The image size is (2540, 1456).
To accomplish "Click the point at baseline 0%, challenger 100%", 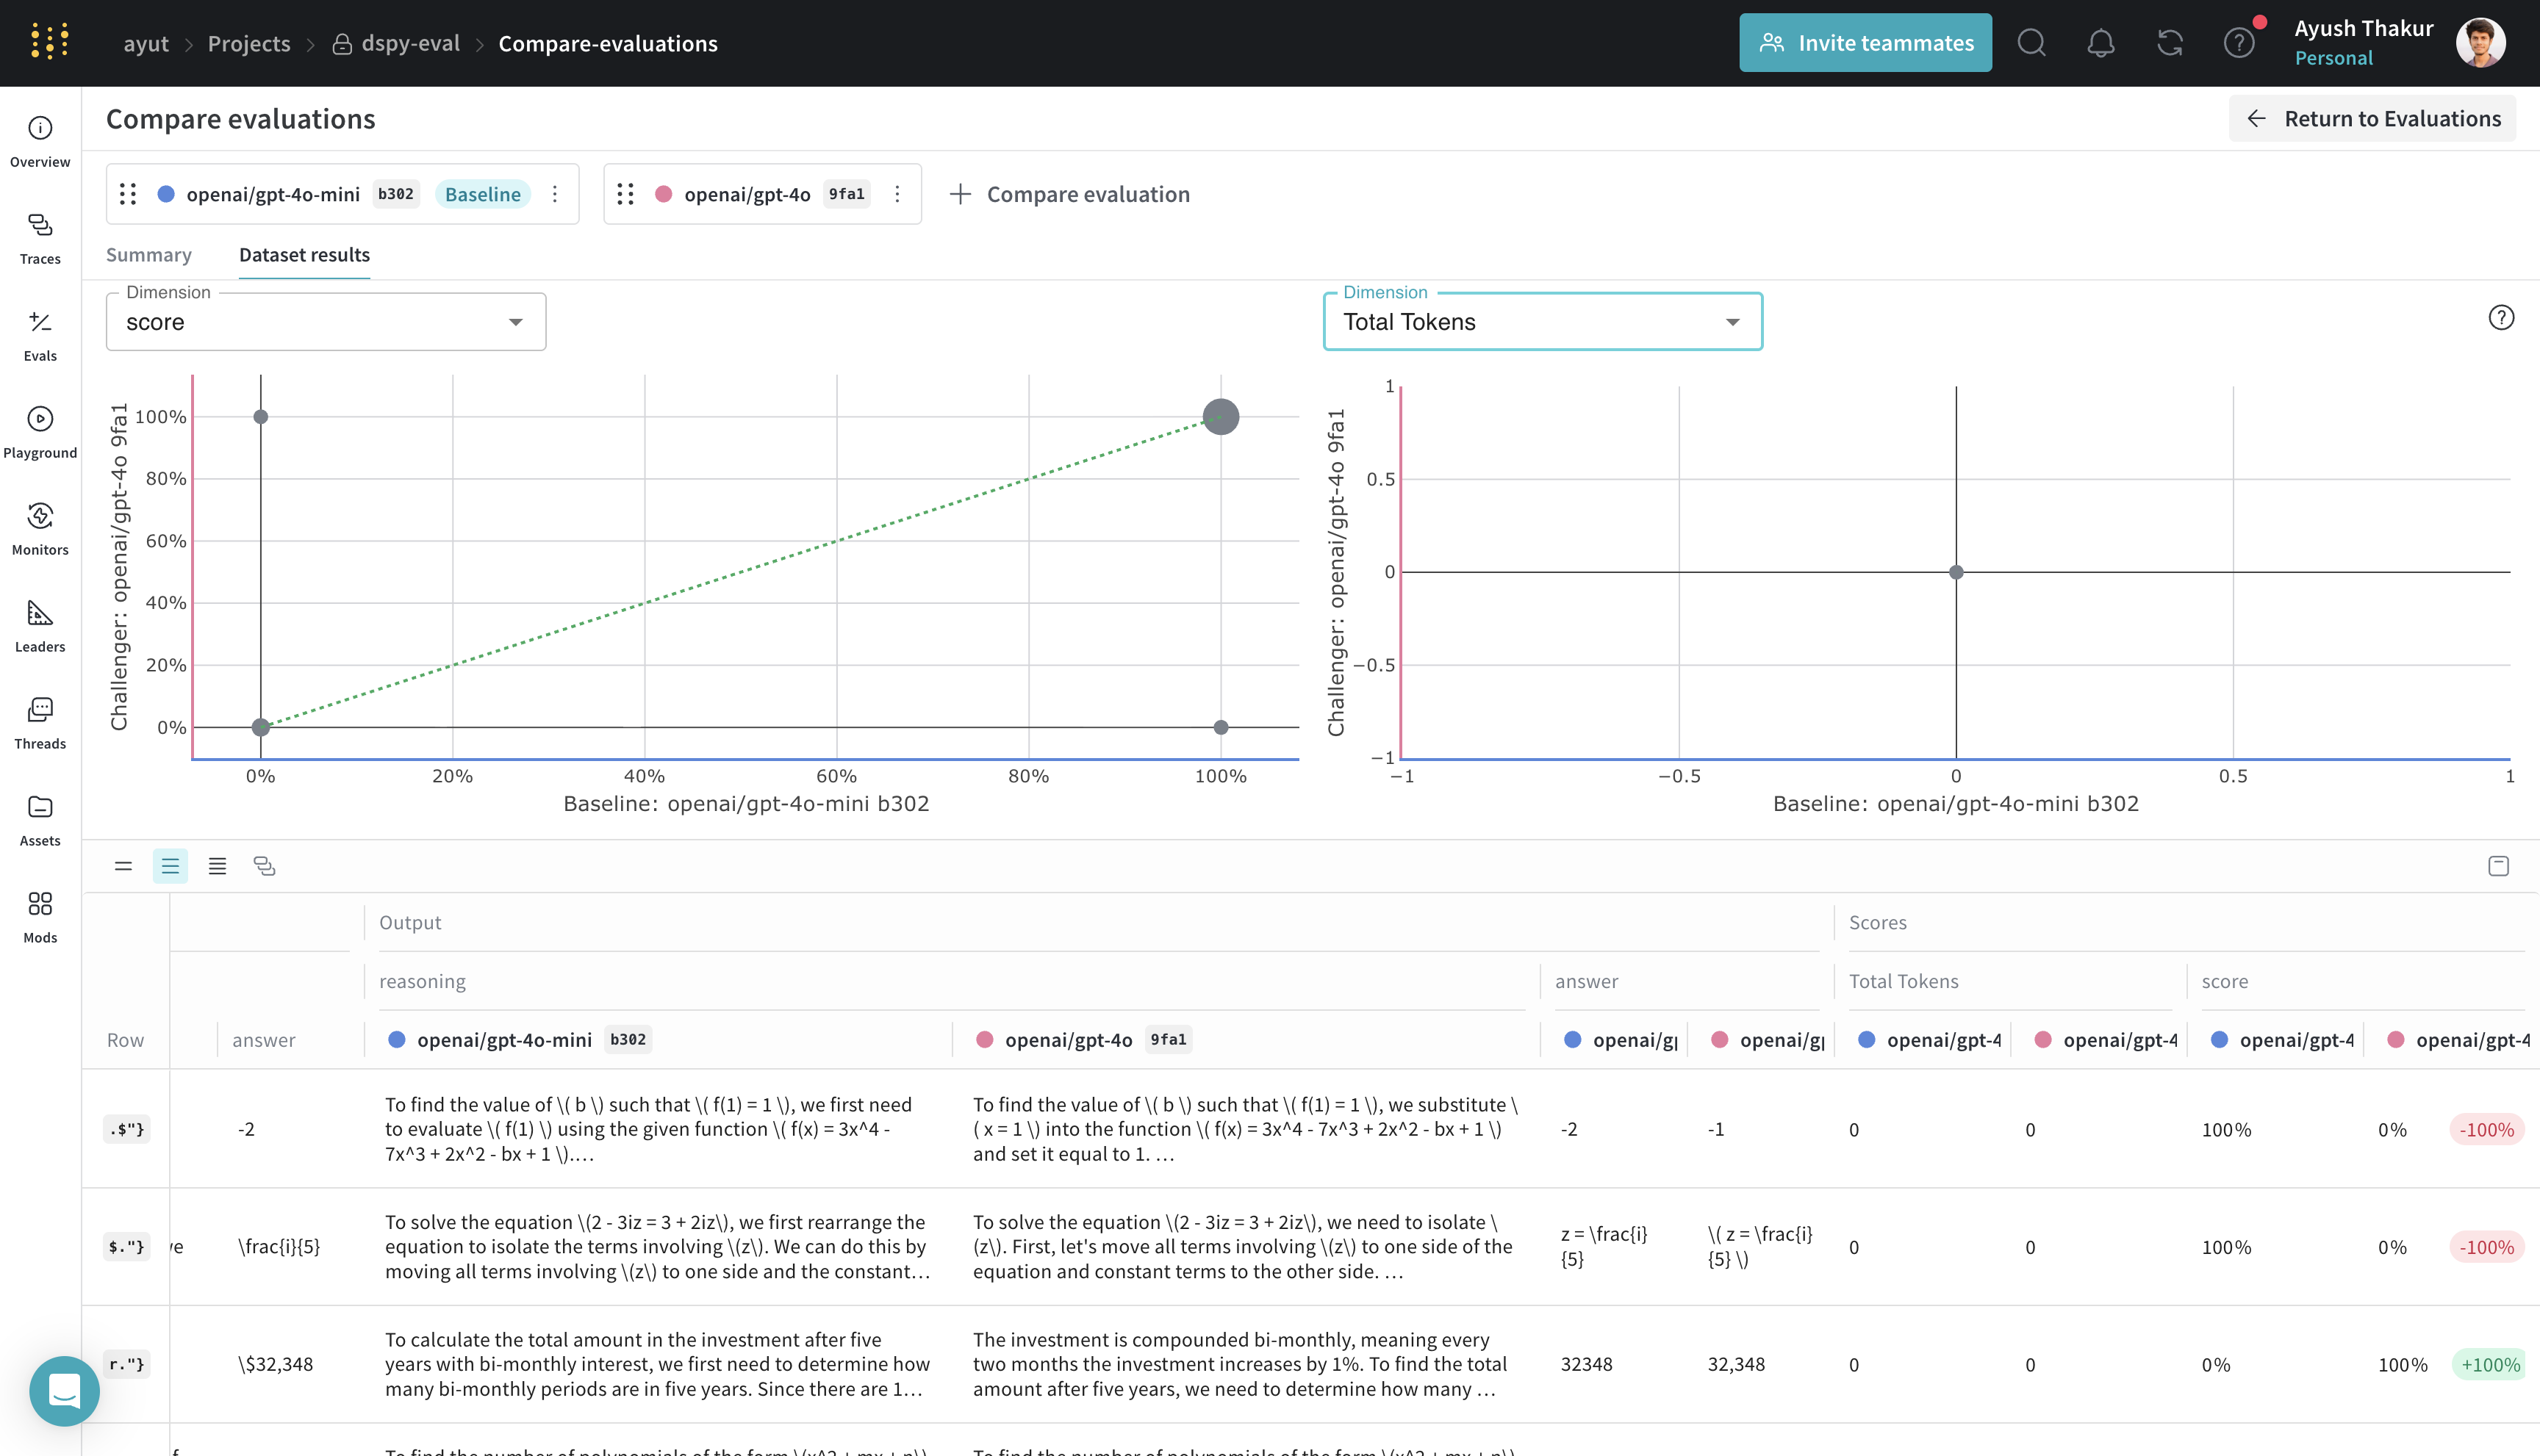I will (x=260, y=417).
